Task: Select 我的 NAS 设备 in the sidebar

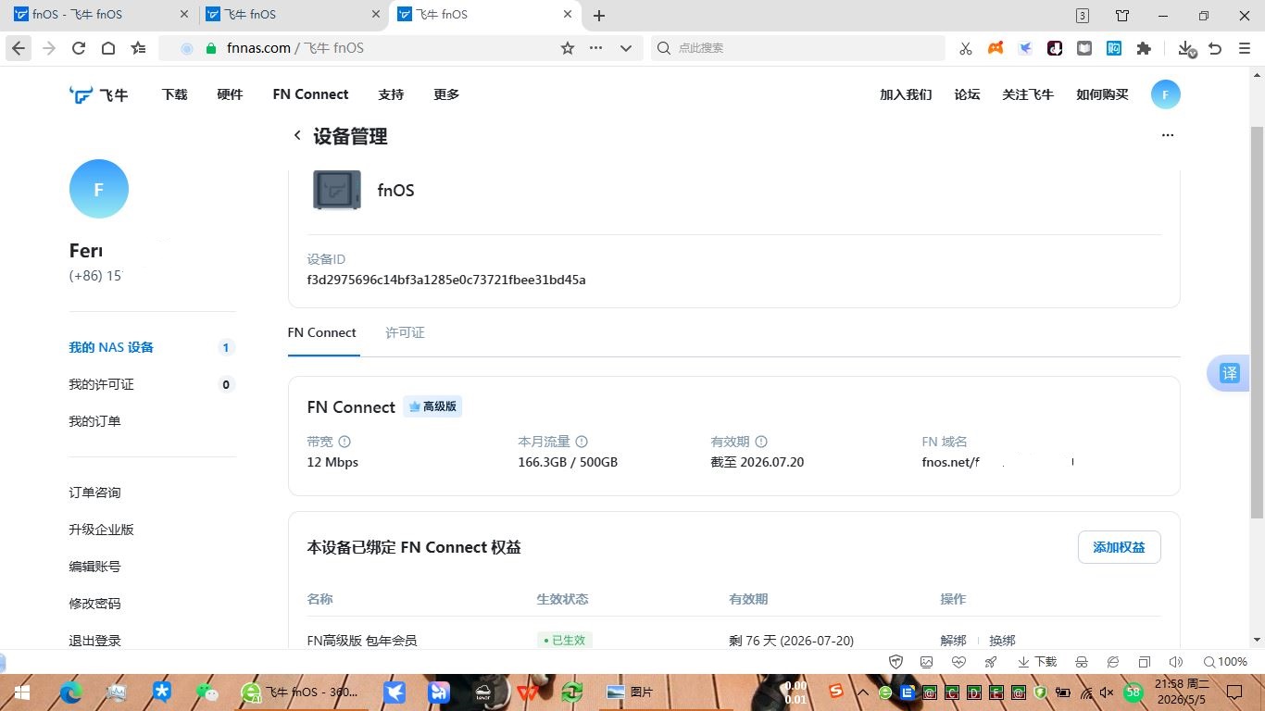Action: point(111,347)
